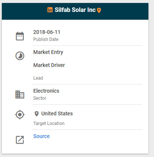Click the building sector icon

20,94
